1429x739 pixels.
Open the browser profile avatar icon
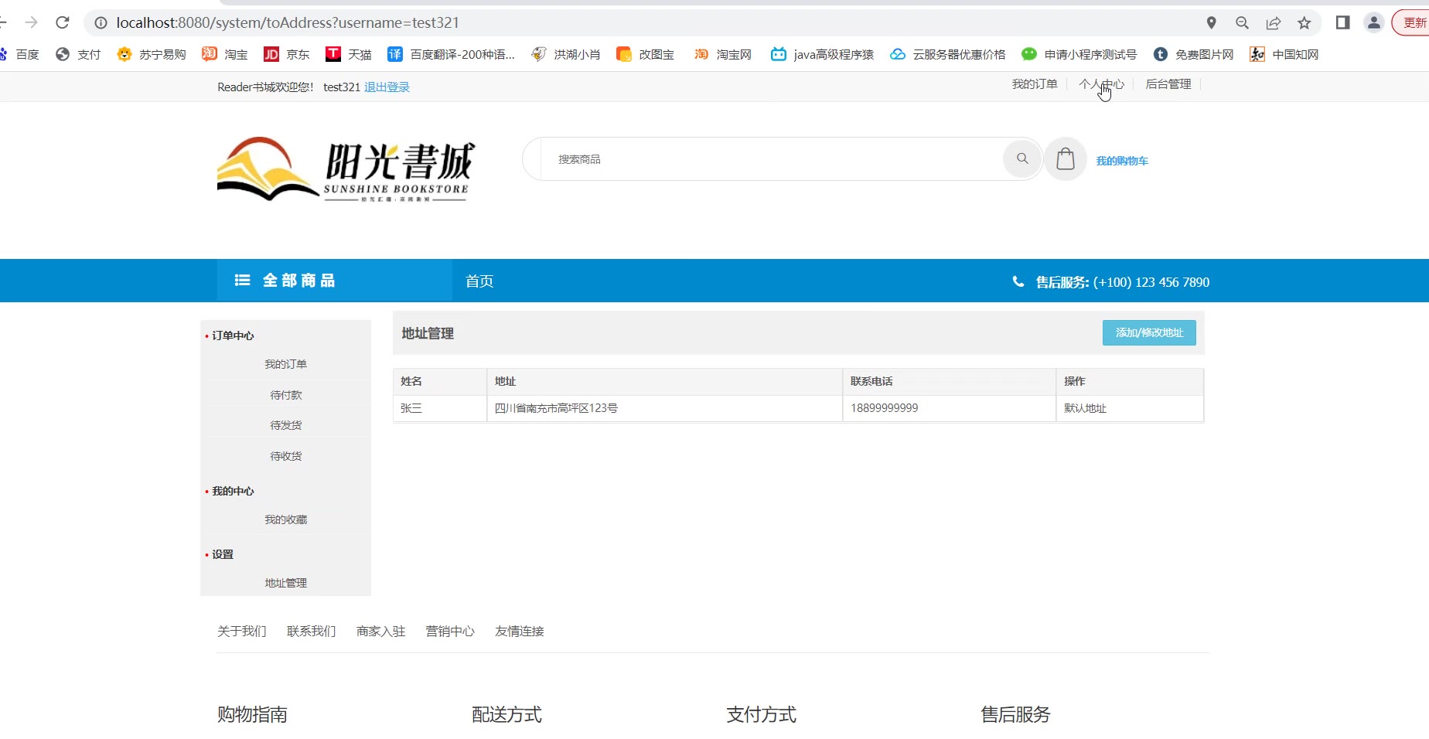pos(1373,22)
